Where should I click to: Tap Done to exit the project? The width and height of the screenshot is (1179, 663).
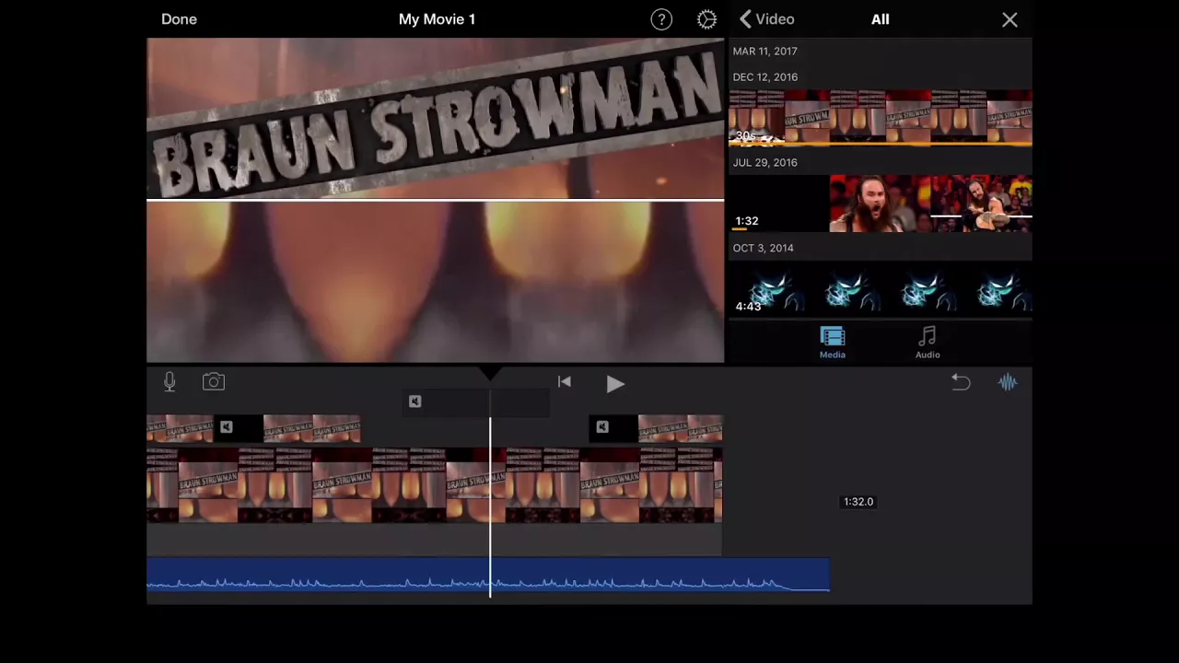coord(179,19)
